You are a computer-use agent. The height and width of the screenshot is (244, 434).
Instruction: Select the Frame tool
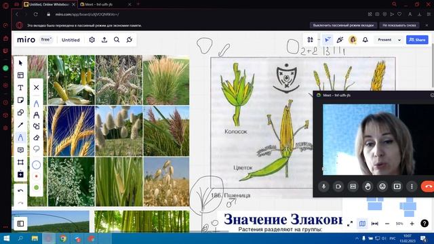click(x=20, y=162)
